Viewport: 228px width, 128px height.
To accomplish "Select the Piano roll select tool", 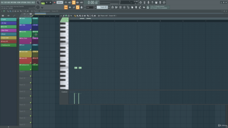I will [90, 16].
